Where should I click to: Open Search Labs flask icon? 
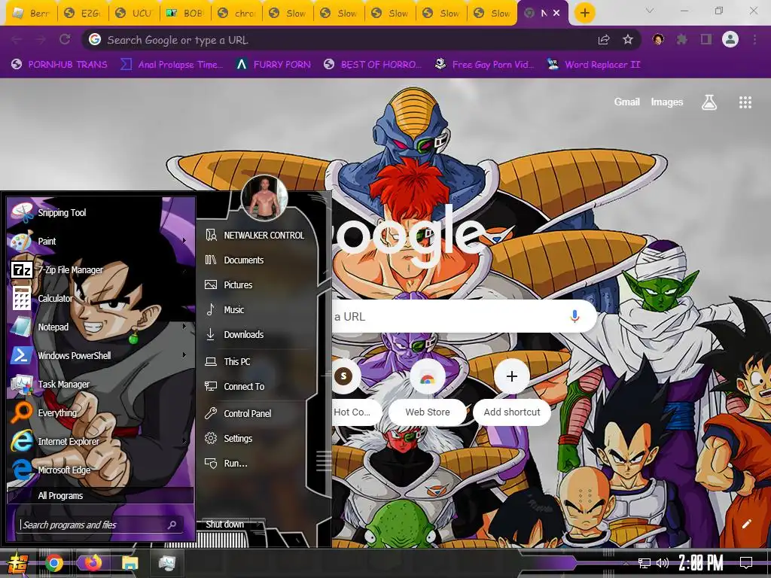[709, 102]
